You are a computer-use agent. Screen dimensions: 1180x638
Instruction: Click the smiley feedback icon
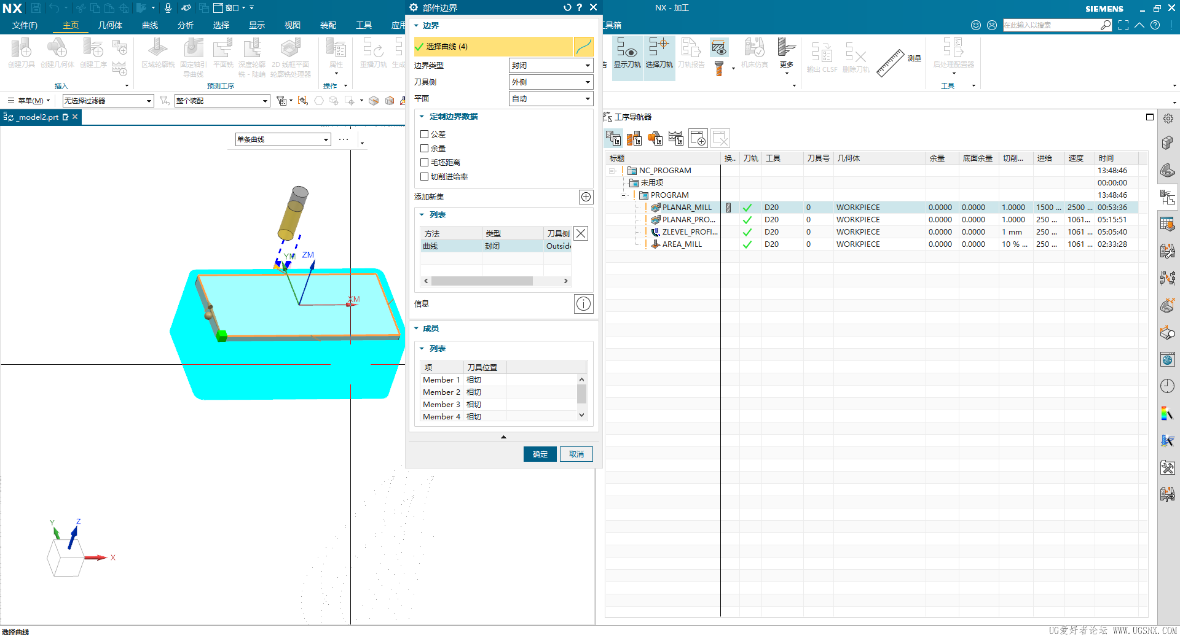coord(976,25)
